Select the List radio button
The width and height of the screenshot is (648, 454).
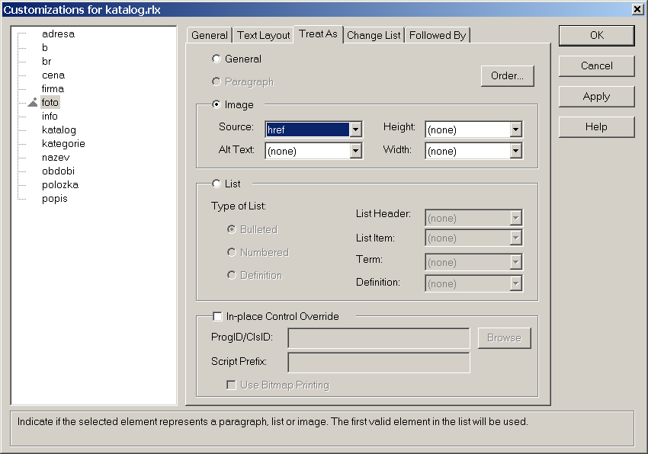217,184
